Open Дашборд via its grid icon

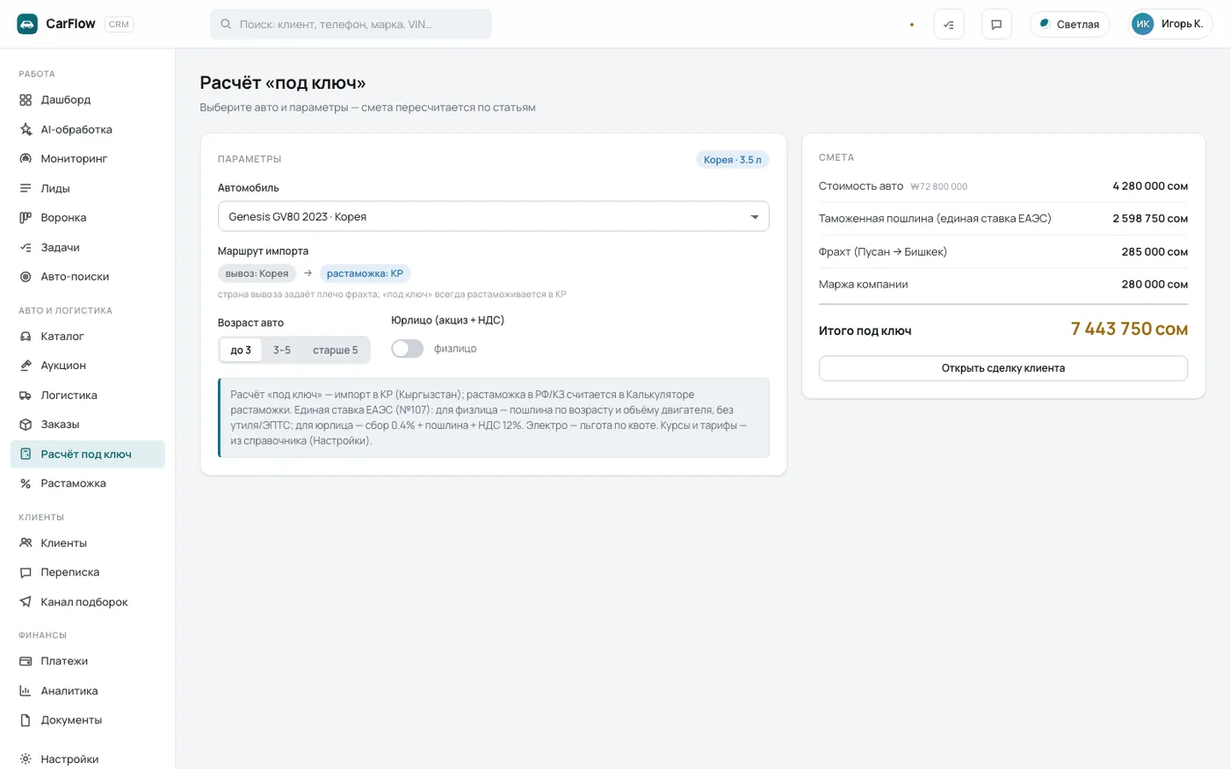pyautogui.click(x=25, y=100)
